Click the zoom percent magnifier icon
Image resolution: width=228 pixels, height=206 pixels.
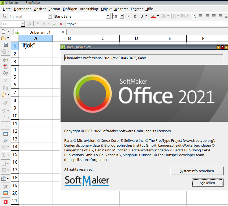(x=6, y=140)
